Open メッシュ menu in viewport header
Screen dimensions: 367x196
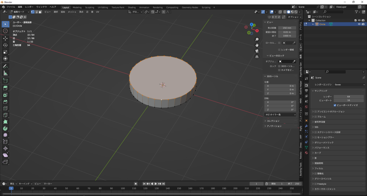coord(72,12)
